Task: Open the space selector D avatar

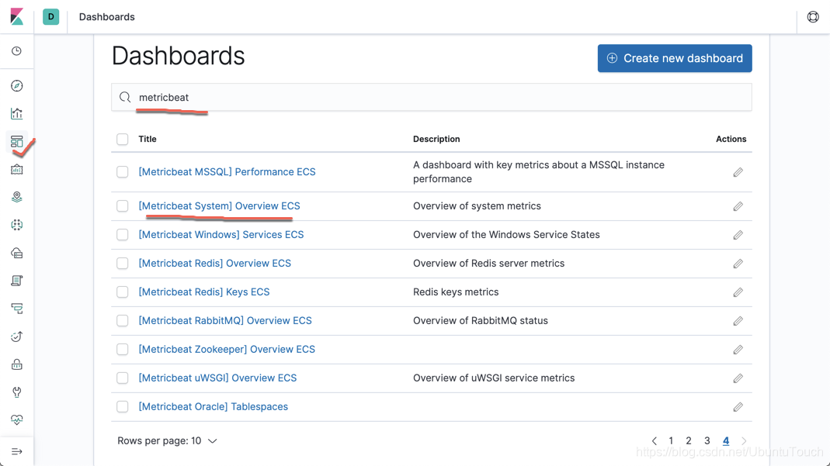Action: click(50, 17)
